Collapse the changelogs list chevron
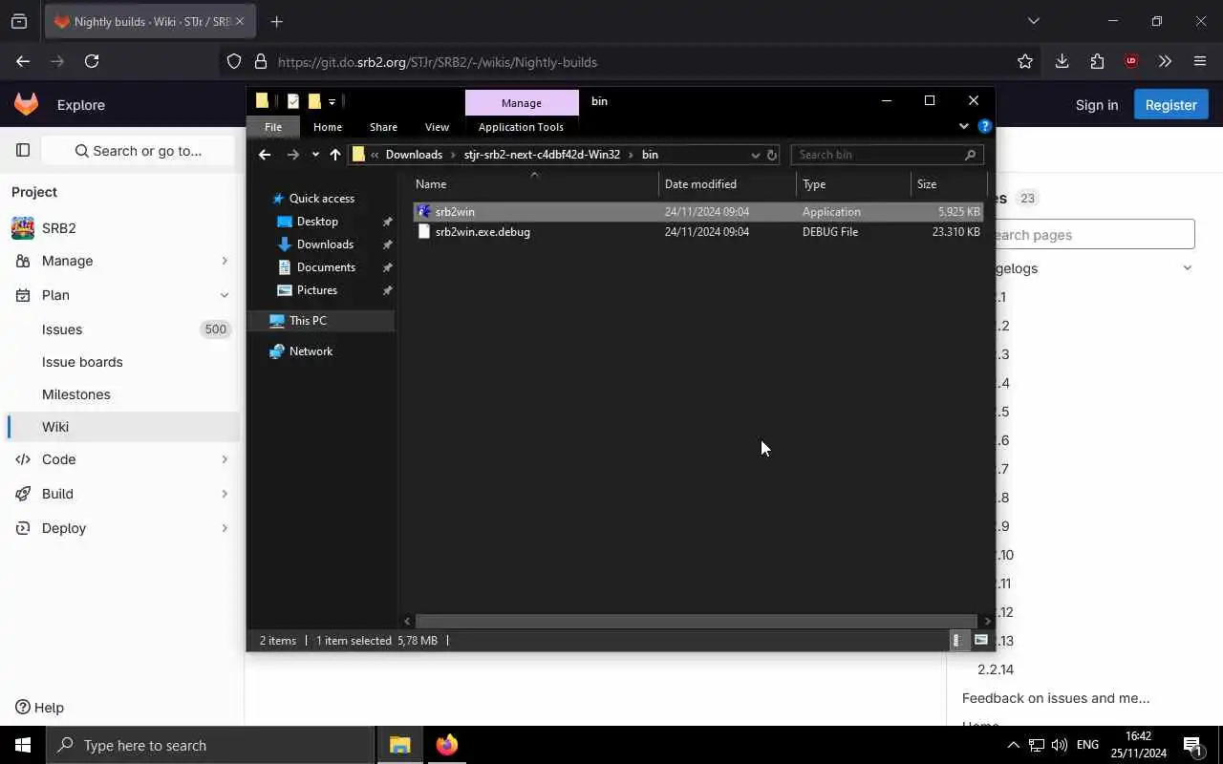This screenshot has width=1223, height=764. click(1188, 268)
